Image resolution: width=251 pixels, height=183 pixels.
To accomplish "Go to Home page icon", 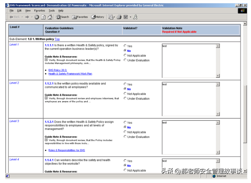I will pyautogui.click(x=50, y=17).
